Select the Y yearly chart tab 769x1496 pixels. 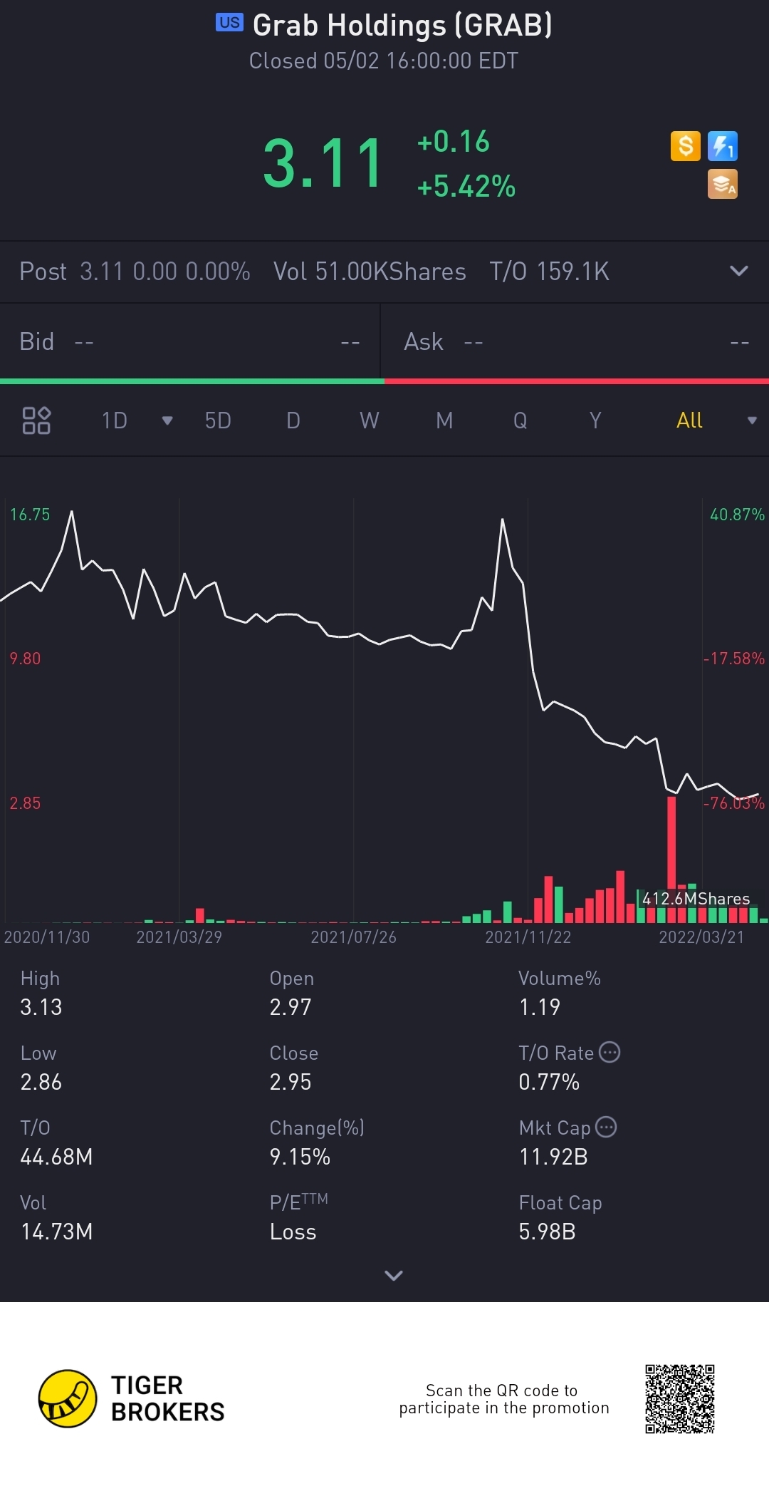point(596,421)
